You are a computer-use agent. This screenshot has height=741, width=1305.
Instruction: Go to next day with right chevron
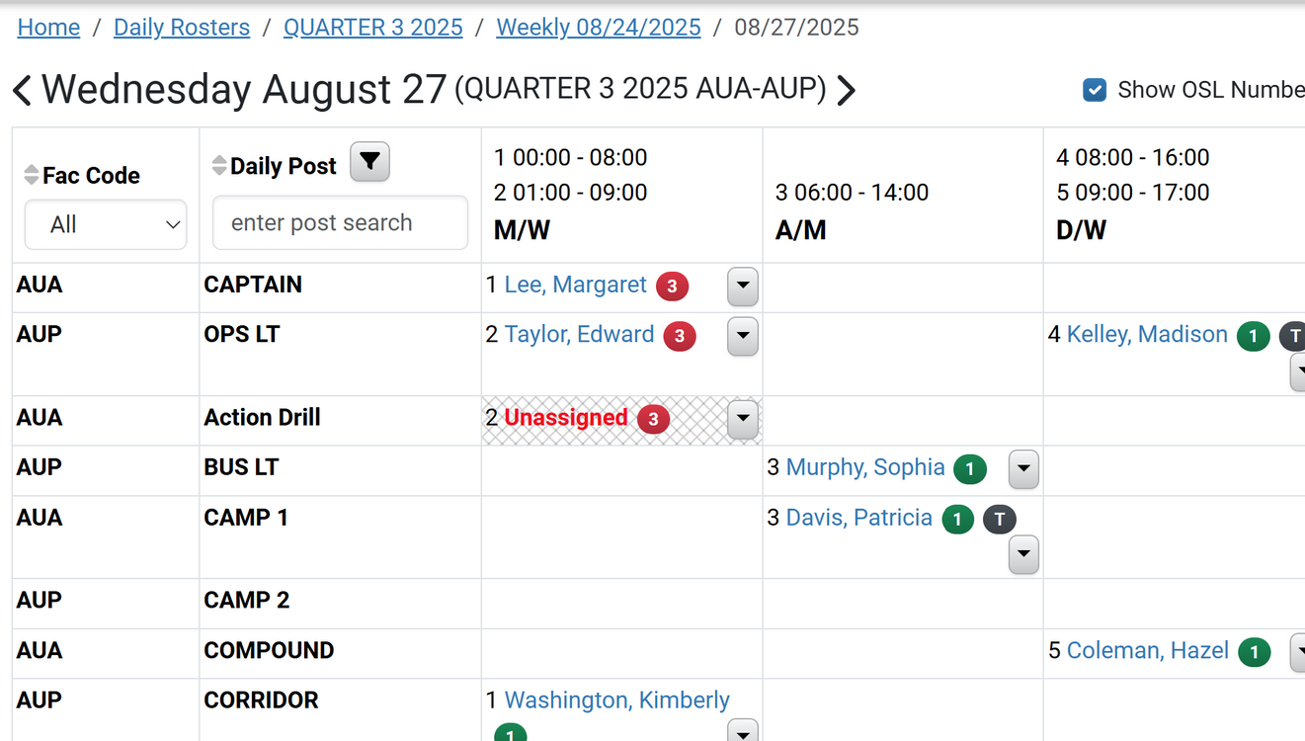point(847,91)
